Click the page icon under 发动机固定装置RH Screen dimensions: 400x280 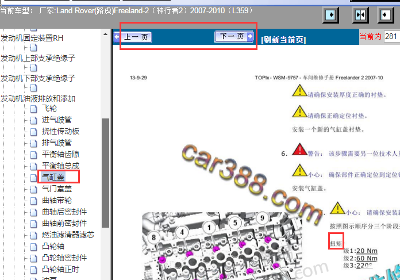pyautogui.click(x=34, y=48)
